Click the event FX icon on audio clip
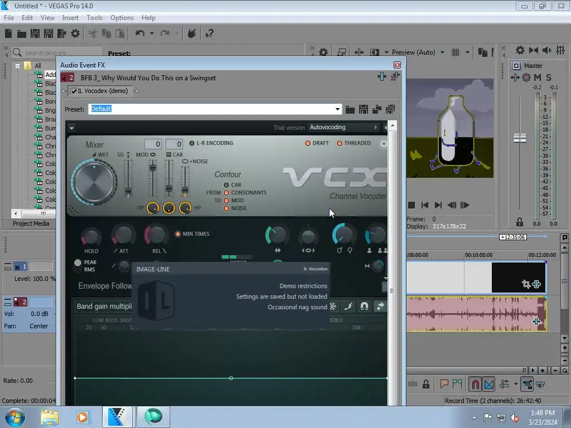 click(x=536, y=322)
